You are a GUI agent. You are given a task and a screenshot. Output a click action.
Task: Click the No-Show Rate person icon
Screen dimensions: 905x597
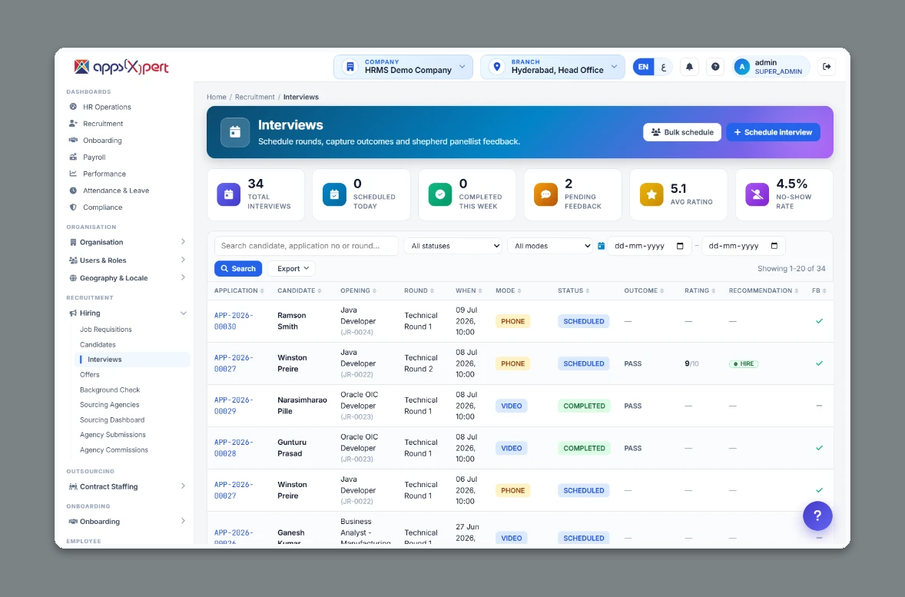pos(757,194)
